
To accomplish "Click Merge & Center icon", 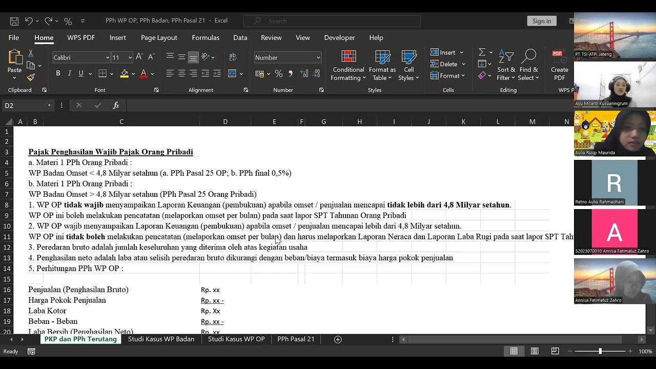I will coord(232,74).
